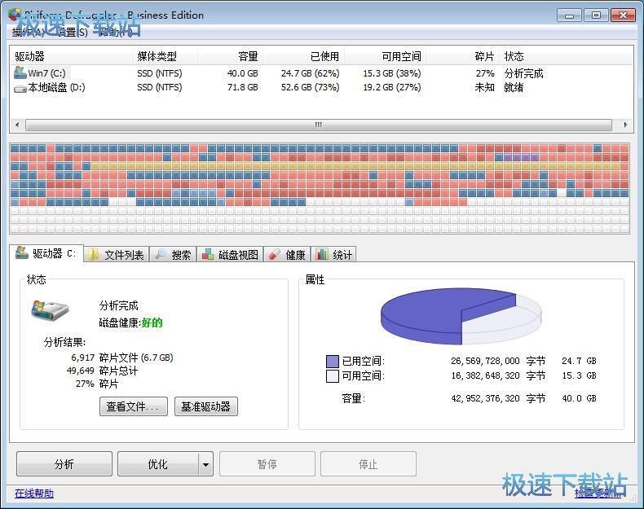Minimize the Defraggler window
The width and height of the screenshot is (644, 509).
pyautogui.click(x=569, y=15)
